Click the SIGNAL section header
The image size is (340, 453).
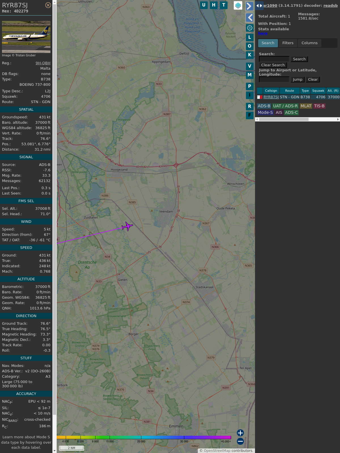[x=26, y=157]
